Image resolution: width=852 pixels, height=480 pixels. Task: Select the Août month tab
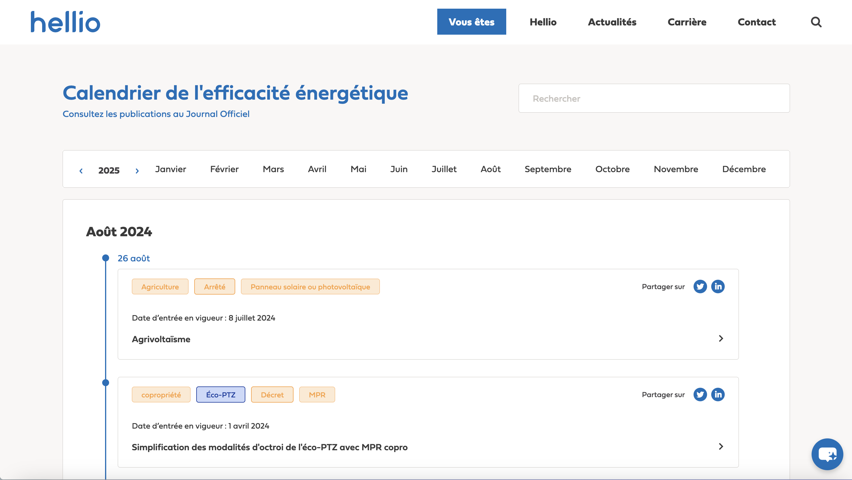490,169
